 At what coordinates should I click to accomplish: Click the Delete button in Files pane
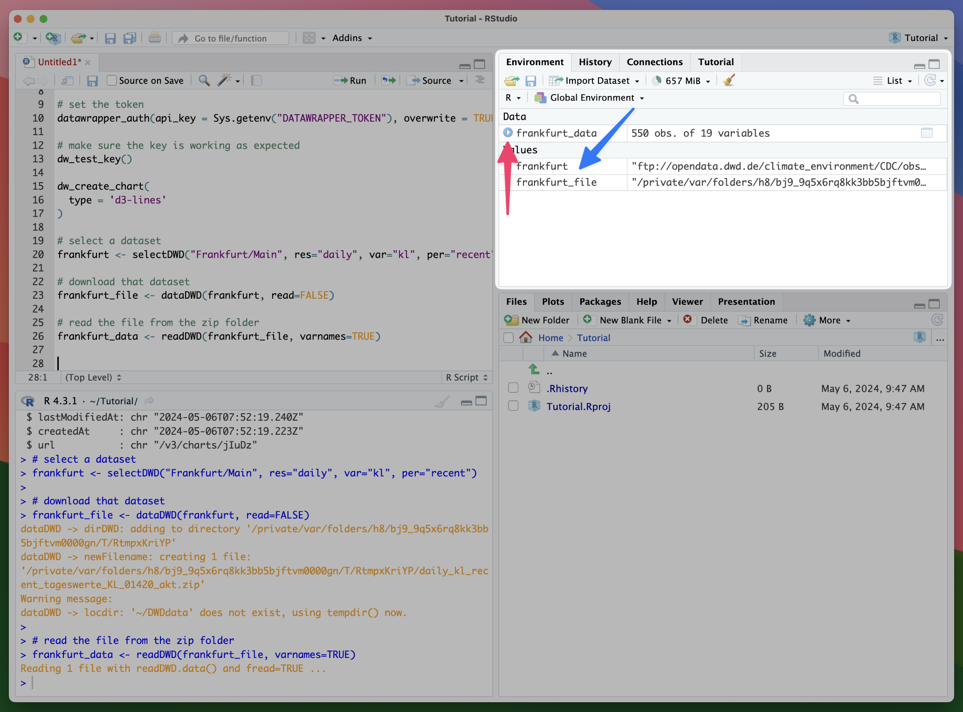706,320
